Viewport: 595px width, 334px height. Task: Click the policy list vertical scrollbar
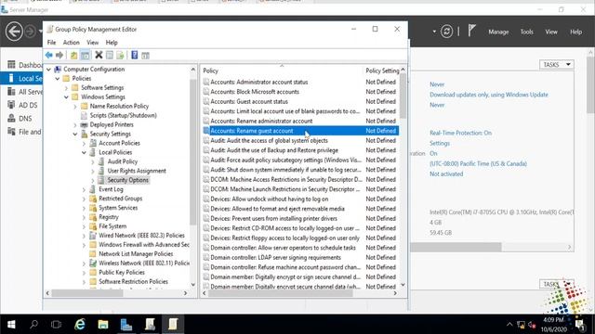point(403,96)
